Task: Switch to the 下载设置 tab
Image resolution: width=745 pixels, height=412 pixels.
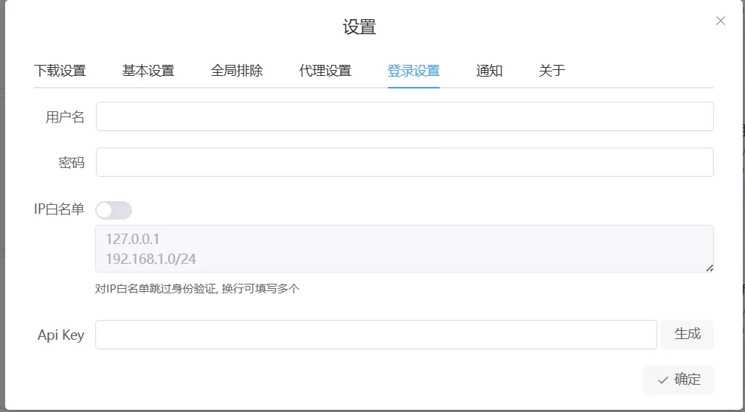Action: [x=60, y=71]
